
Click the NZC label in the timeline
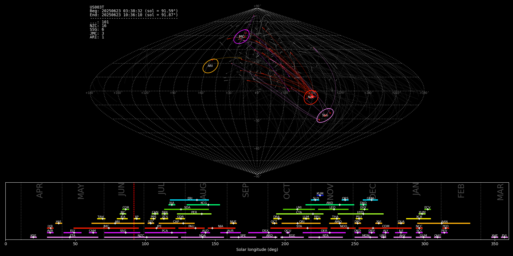[141, 236]
